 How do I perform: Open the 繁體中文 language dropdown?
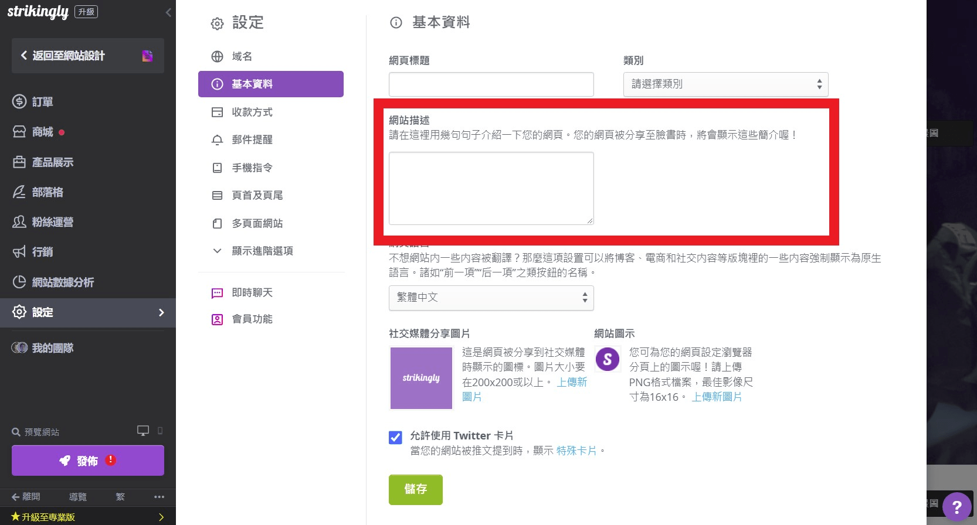tap(491, 298)
